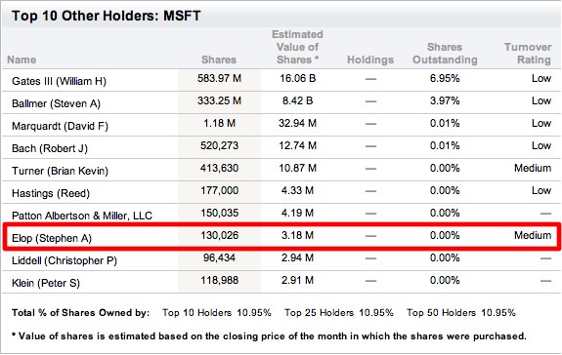Click the Estimated Value of Shares header
Screen dimensions: 562x355
point(297,47)
